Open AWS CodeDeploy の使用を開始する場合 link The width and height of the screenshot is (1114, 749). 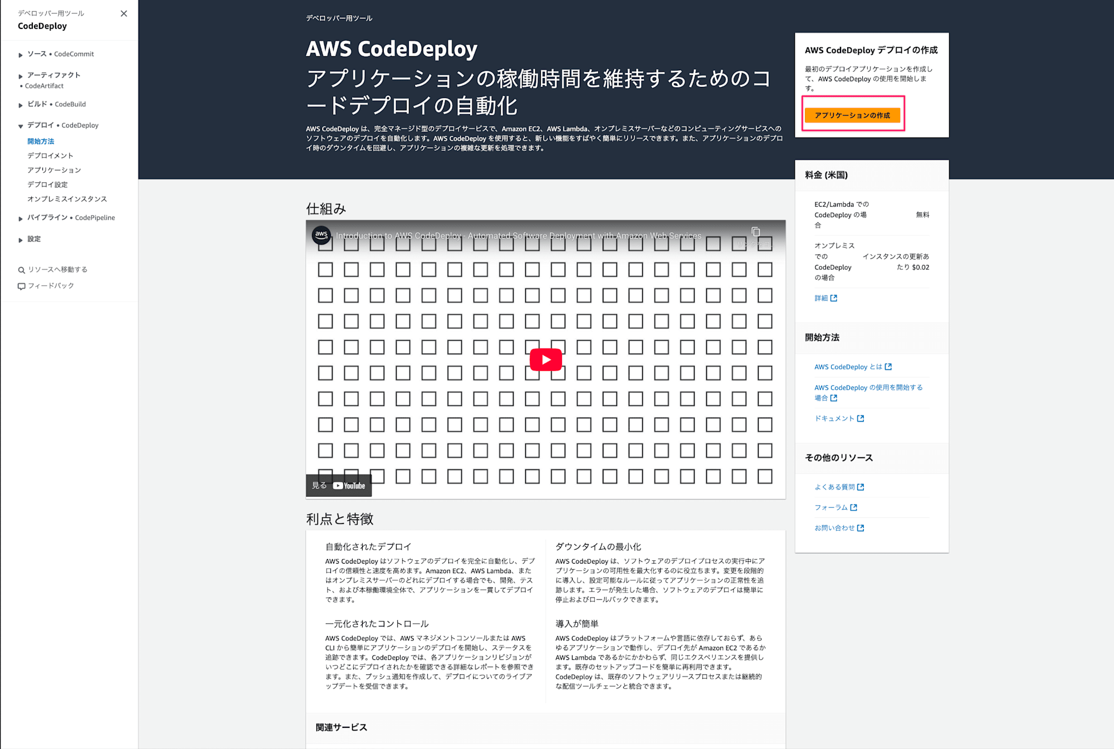click(868, 393)
